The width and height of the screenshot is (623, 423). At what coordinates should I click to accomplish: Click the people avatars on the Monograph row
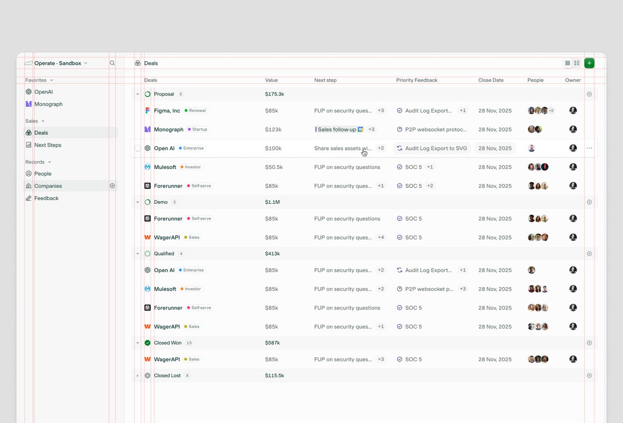[x=535, y=130]
